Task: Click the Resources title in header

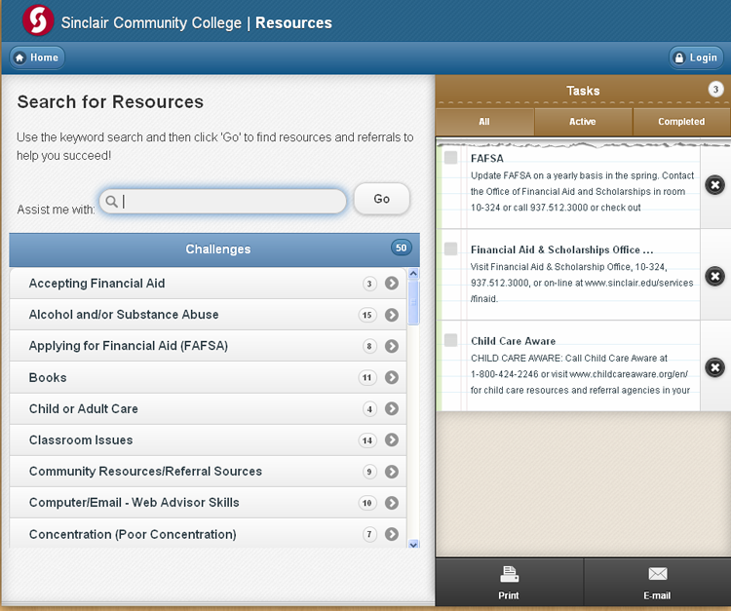Action: point(293,22)
